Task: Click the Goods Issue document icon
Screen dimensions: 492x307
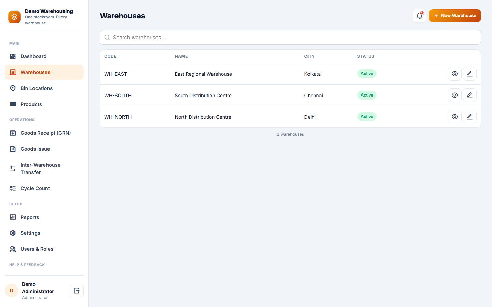Action: tap(13, 149)
